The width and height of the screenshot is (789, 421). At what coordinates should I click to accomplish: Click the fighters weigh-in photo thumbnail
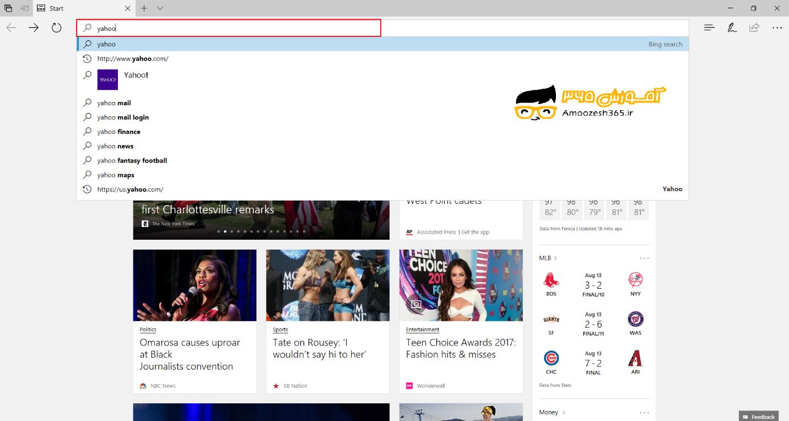click(x=328, y=285)
